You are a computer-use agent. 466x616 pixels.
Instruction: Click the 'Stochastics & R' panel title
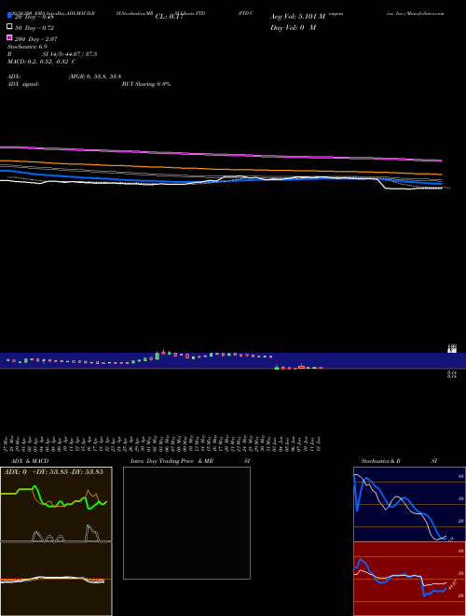pyautogui.click(x=380, y=461)
